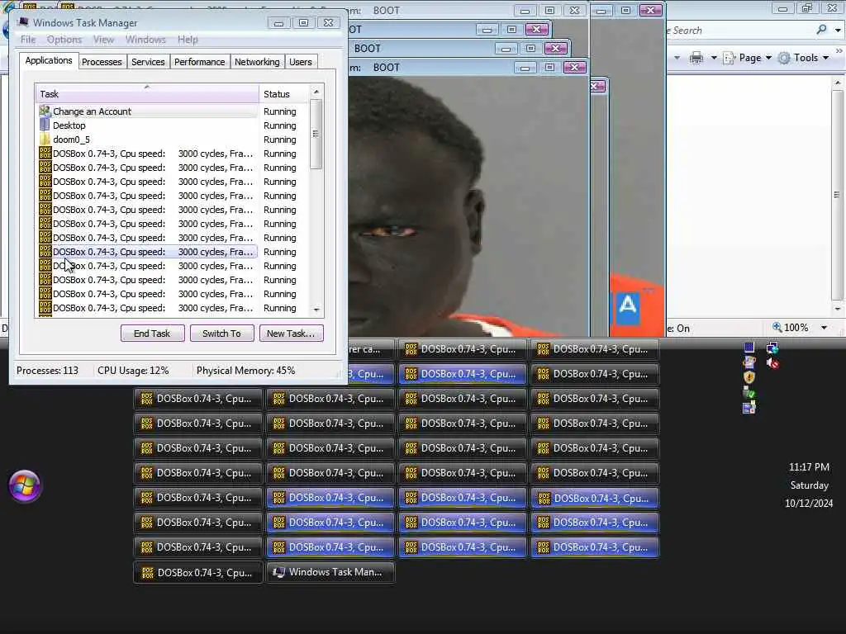Sort applications by the Task column header
The width and height of the screenshot is (846, 634).
147,94
